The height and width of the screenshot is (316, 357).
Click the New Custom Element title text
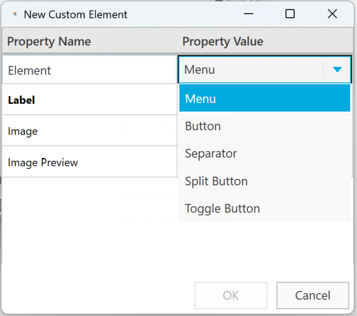75,14
